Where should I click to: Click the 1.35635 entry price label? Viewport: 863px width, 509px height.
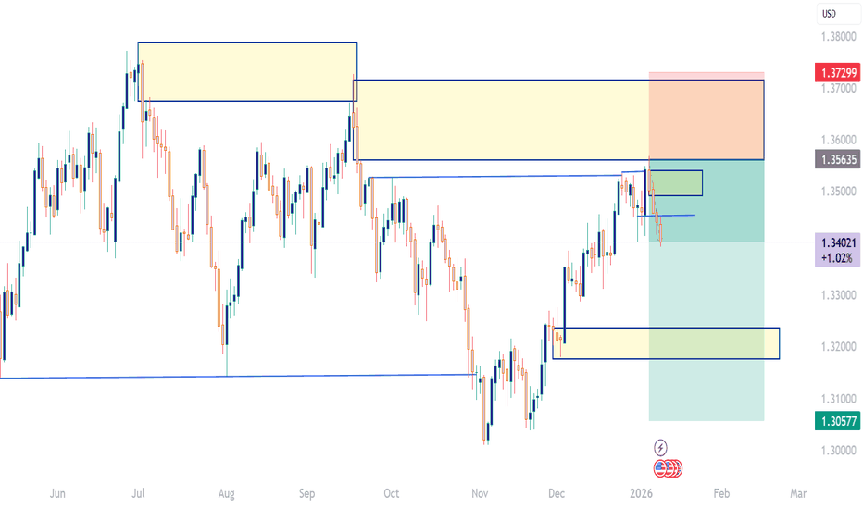839,159
